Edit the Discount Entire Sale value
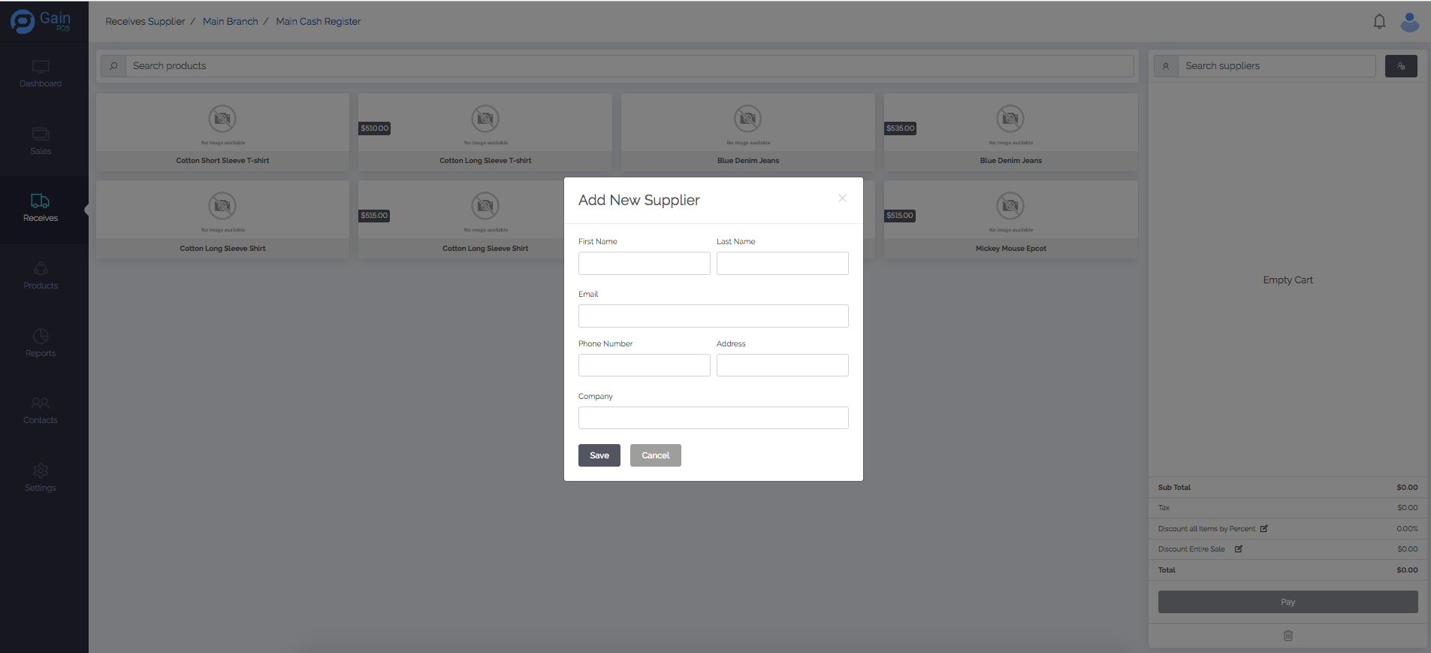Image resolution: width=1431 pixels, height=653 pixels. coord(1239,549)
